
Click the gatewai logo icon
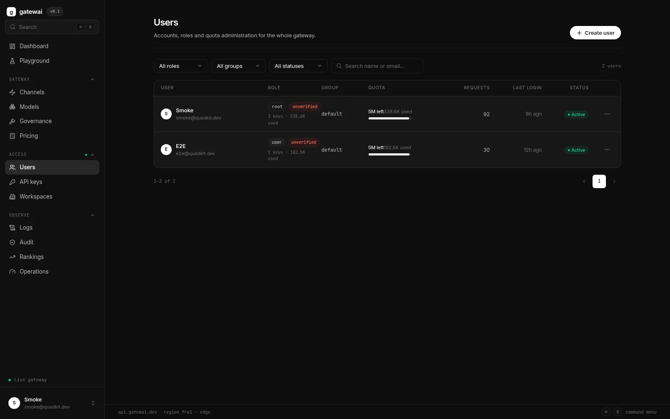click(11, 12)
